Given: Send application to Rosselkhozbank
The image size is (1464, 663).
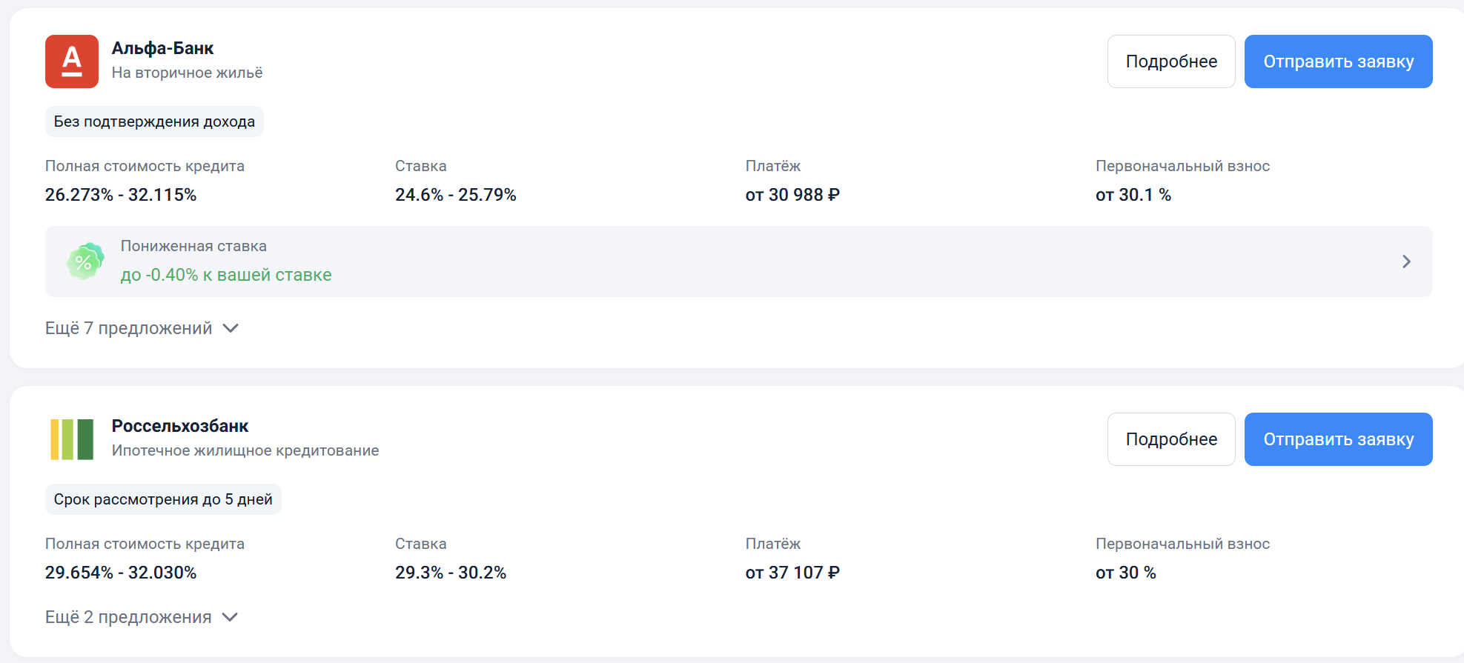Looking at the screenshot, I should [1338, 439].
